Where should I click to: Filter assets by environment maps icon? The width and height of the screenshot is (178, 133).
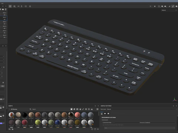pos(92,109)
